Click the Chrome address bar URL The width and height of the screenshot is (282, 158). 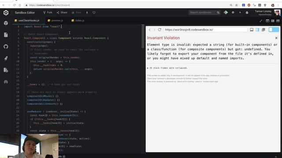tap(49, 5)
